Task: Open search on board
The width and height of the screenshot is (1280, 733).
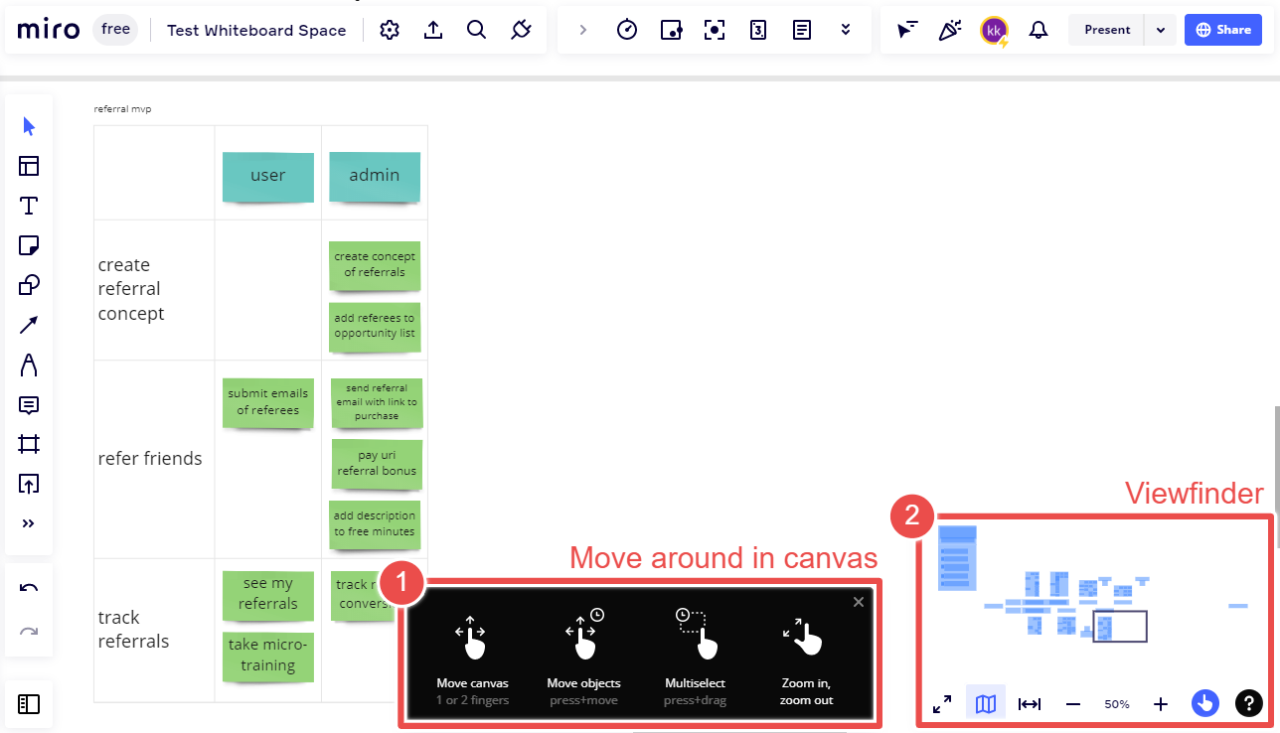Action: tap(477, 30)
